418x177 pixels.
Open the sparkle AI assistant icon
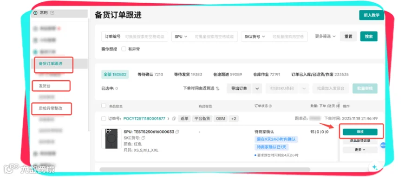[375, 167]
